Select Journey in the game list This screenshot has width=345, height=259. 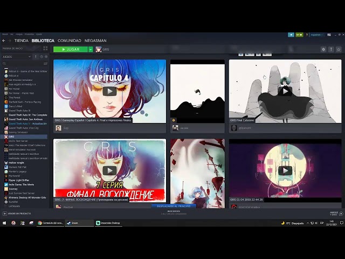pyautogui.click(x=13, y=189)
